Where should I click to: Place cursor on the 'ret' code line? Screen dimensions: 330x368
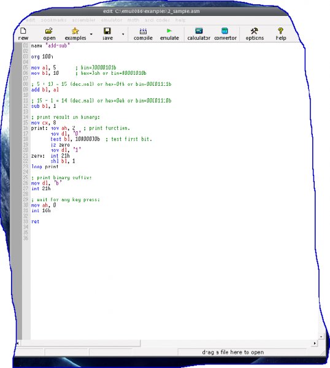coord(35,221)
